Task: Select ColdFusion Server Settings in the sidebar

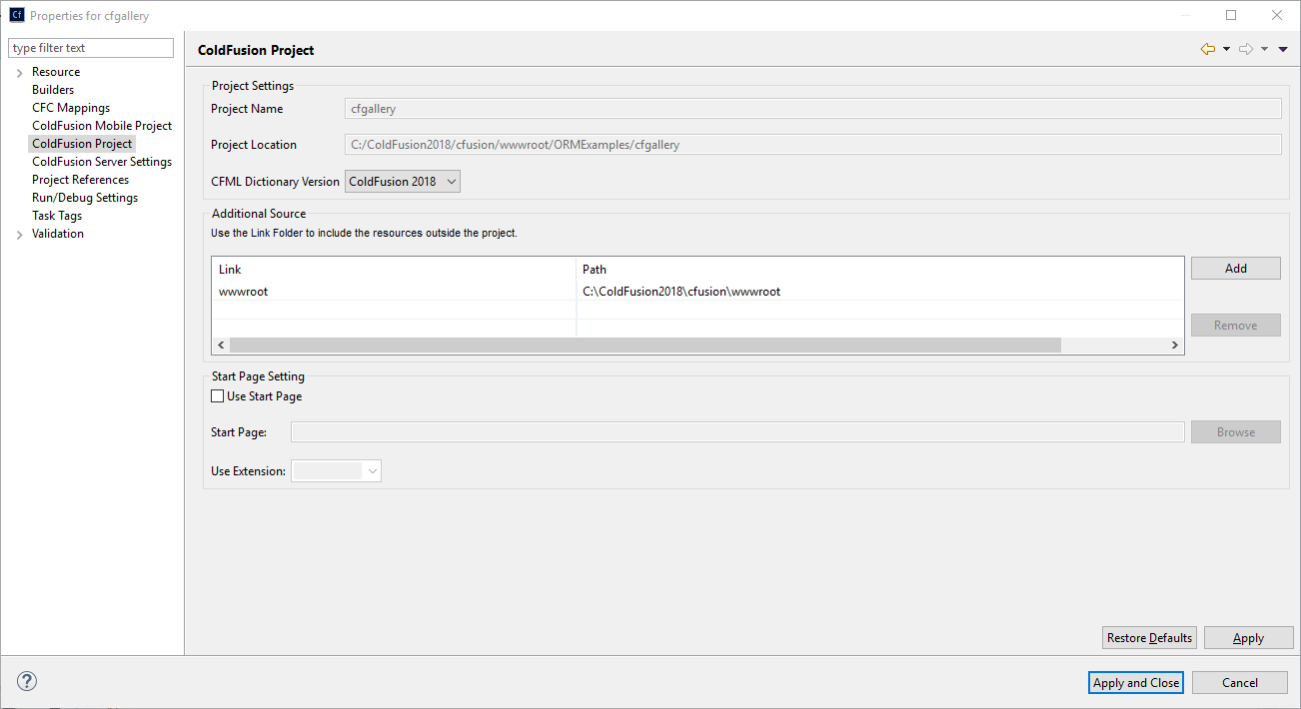Action: (x=101, y=161)
